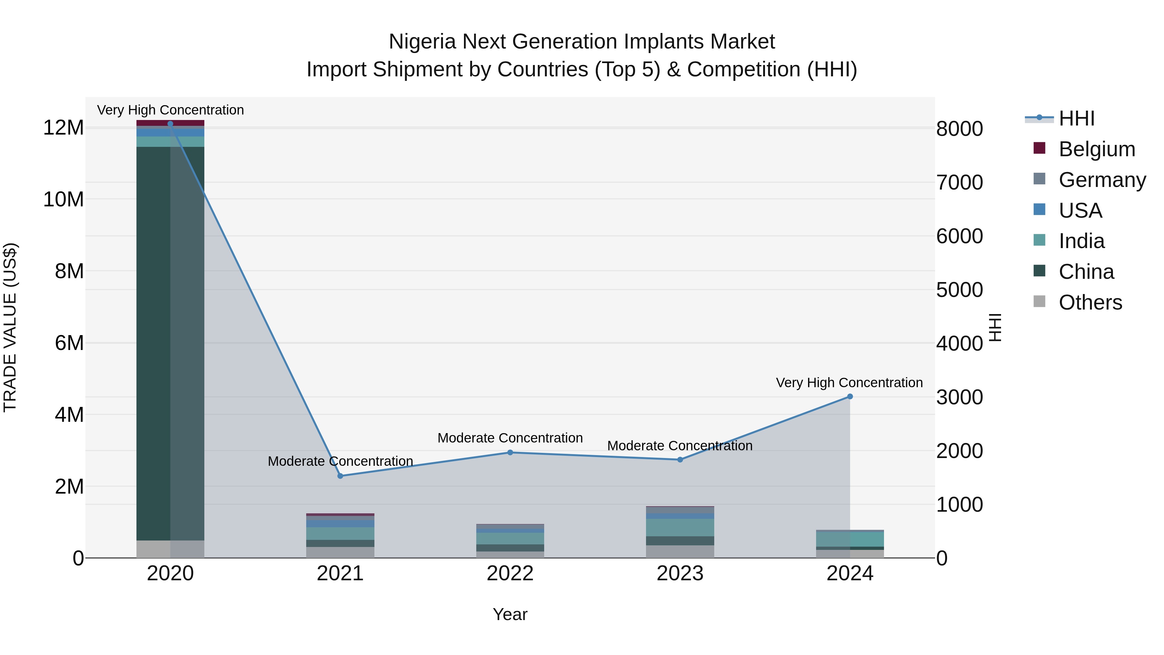Click the 6M left axis tick label
This screenshot has height=655, width=1164.
pyautogui.click(x=69, y=343)
